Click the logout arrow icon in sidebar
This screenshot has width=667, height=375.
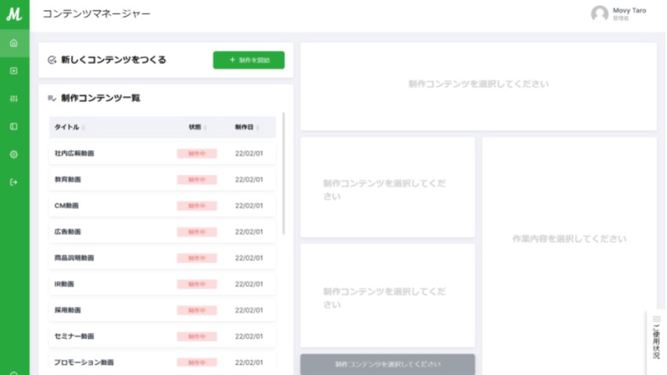14,182
